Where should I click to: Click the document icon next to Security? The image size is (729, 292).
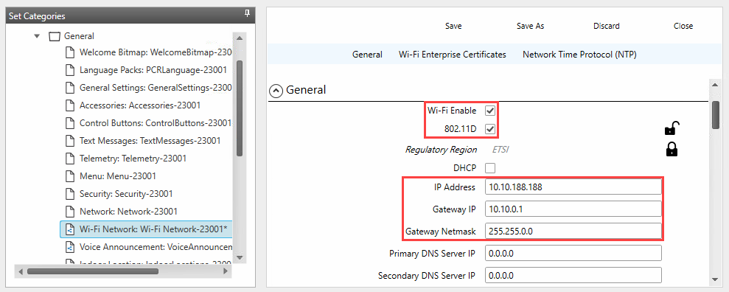coord(70,194)
